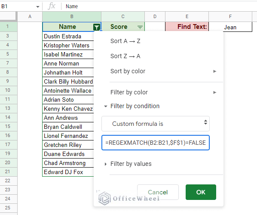Select the cell Kristopher Waters
The width and height of the screenshot is (257, 215).
[68, 45]
